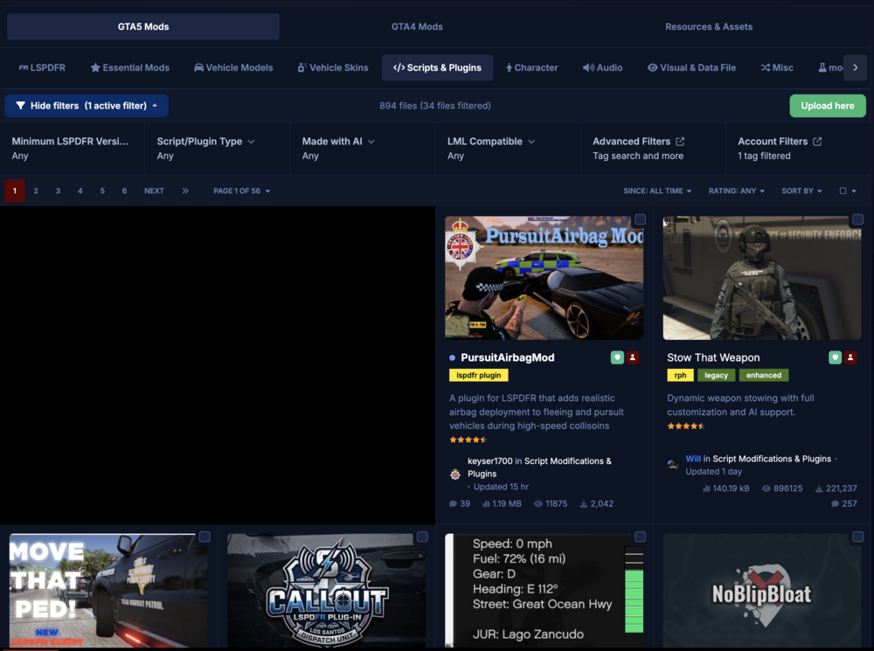
Task: Tick PursuitAirbagMod selection checkbox
Action: pyautogui.click(x=640, y=219)
